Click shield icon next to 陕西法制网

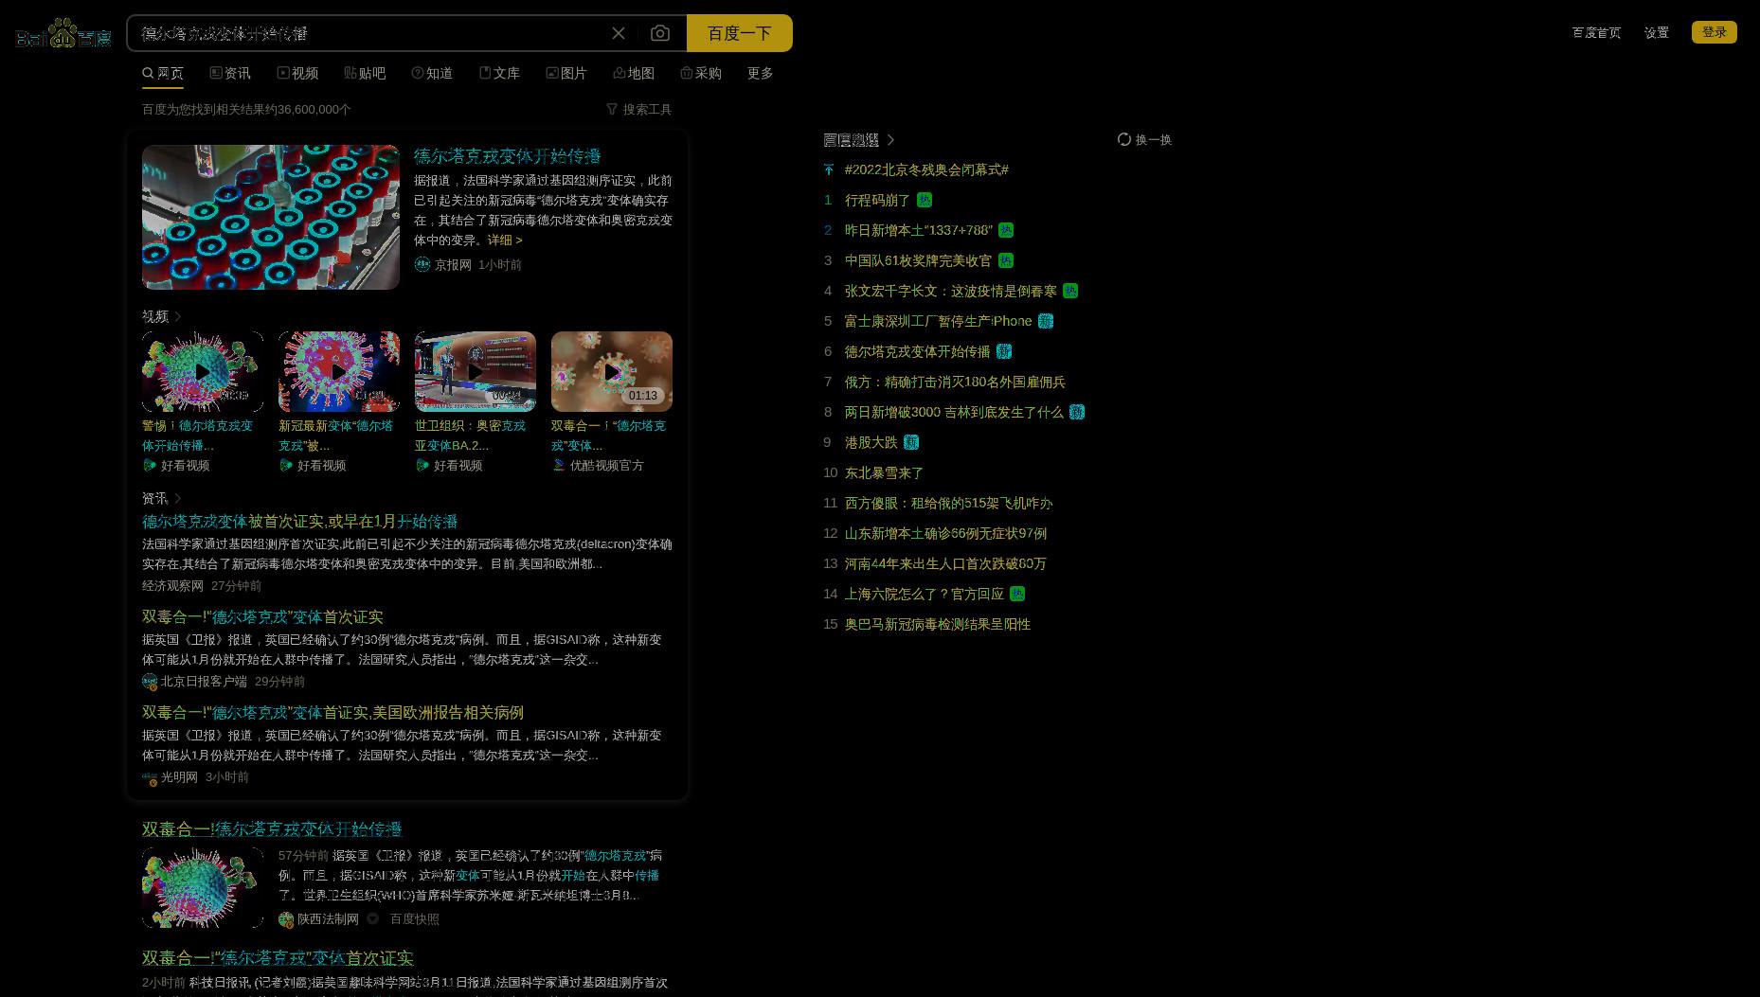[373, 918]
